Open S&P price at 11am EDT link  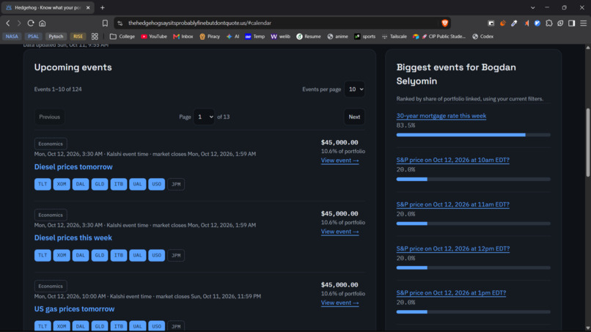coord(452,204)
